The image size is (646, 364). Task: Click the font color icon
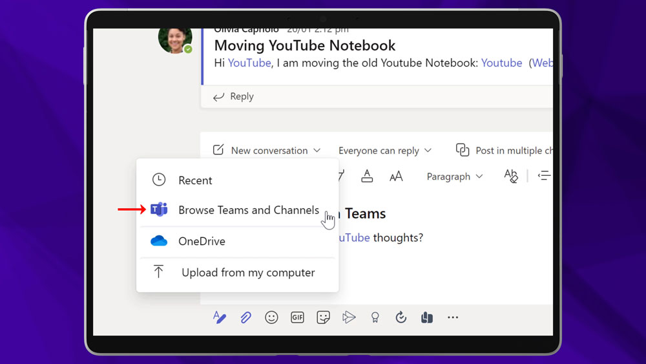tap(367, 176)
